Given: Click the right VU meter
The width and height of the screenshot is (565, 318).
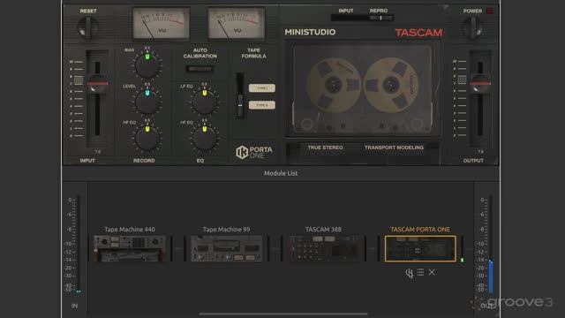Looking at the screenshot, I should pos(237,23).
